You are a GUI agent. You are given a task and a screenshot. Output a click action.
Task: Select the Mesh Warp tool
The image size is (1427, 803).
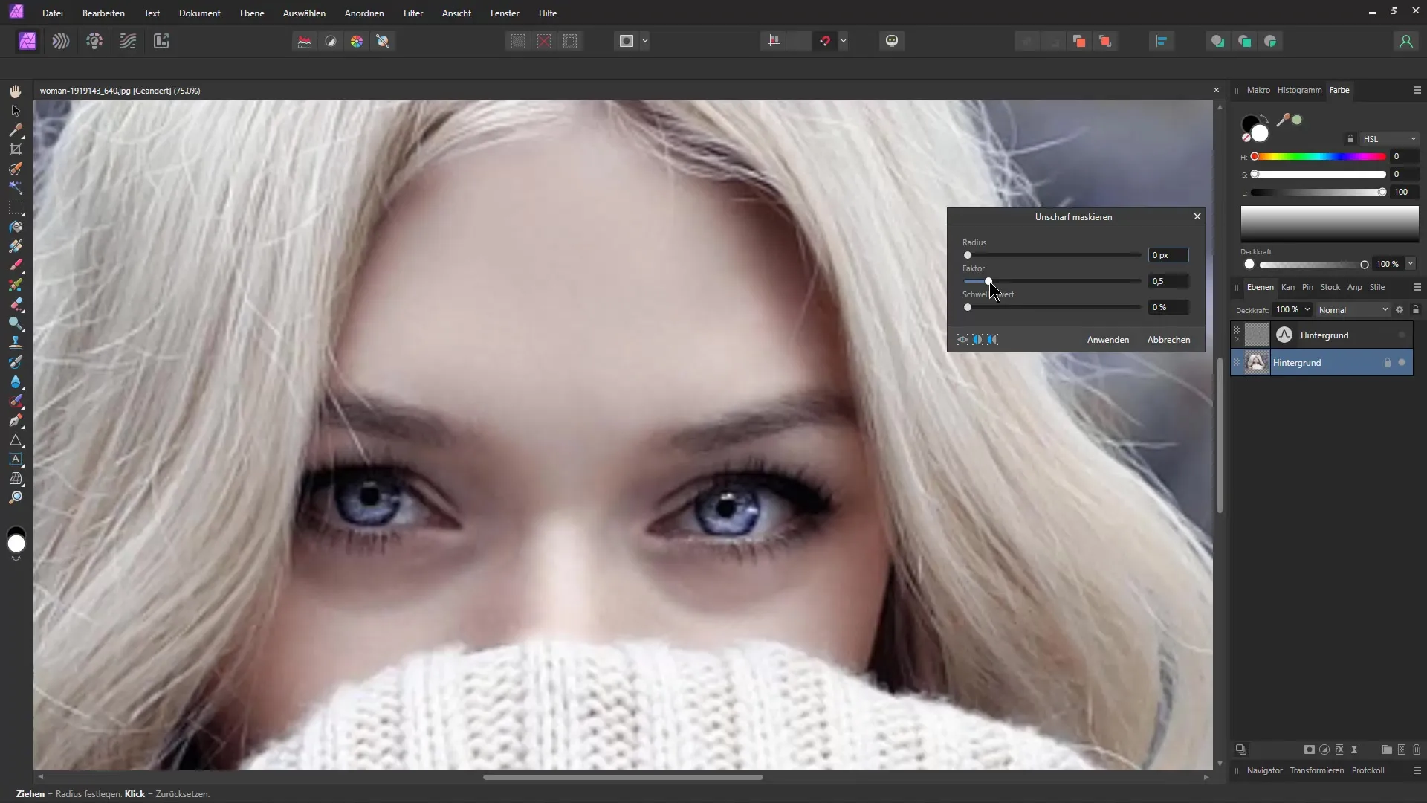16,478
